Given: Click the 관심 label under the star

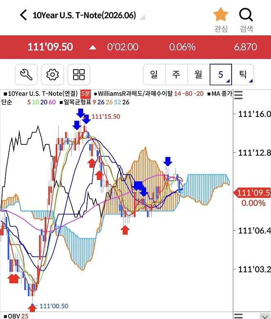Looking at the screenshot, I should pos(221,29).
